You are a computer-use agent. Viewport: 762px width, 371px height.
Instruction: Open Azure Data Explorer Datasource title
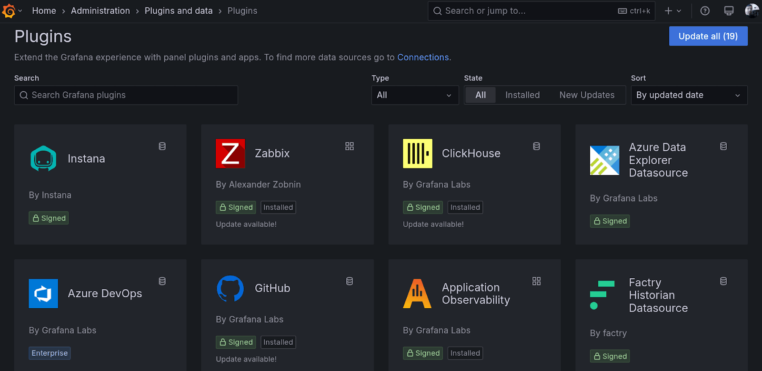658,160
